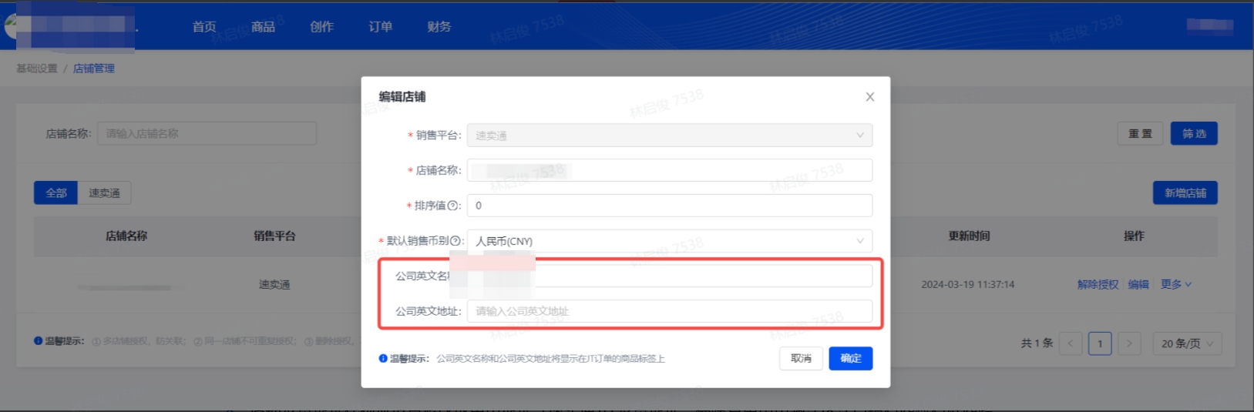The width and height of the screenshot is (1254, 412).
Task: Go to previous page arrow in pagination
Action: (x=1070, y=343)
